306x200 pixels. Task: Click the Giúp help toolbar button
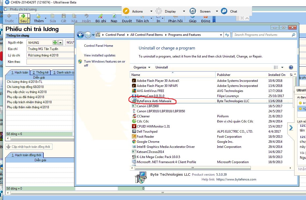[x=192, y=19]
